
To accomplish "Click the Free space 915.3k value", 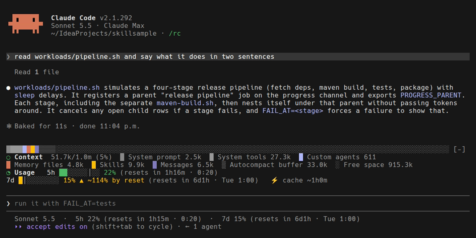I will pyautogui.click(x=378, y=165).
